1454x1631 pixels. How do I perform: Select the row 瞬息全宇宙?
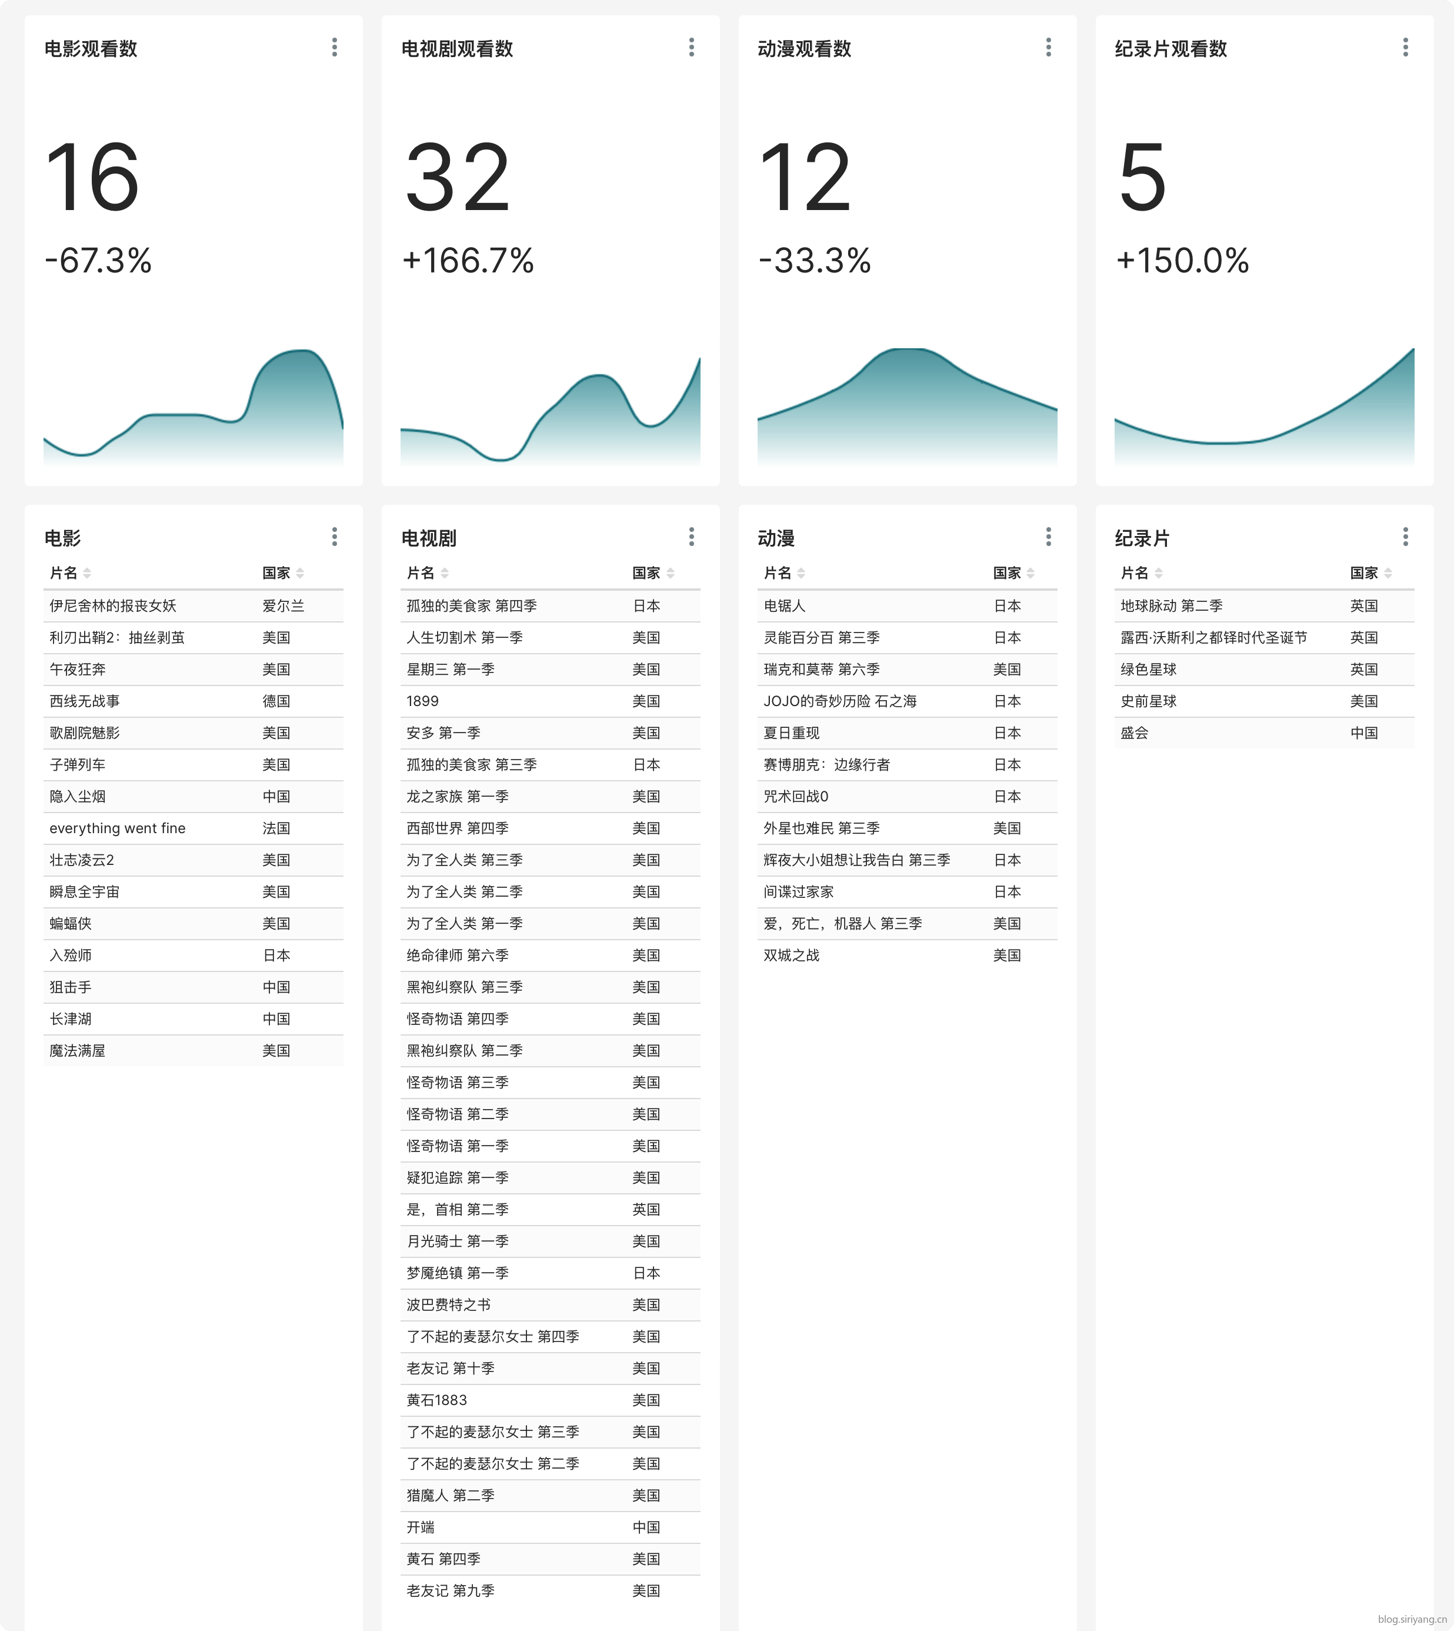194,892
